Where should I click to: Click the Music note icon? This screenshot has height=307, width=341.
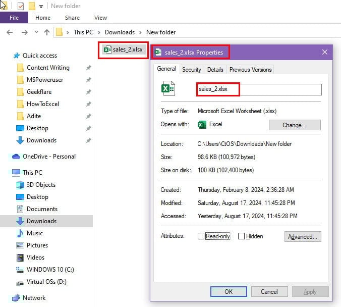20,233
